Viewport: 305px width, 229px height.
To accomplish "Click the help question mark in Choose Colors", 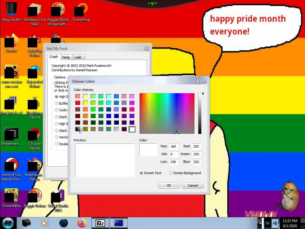I will click(x=199, y=81).
